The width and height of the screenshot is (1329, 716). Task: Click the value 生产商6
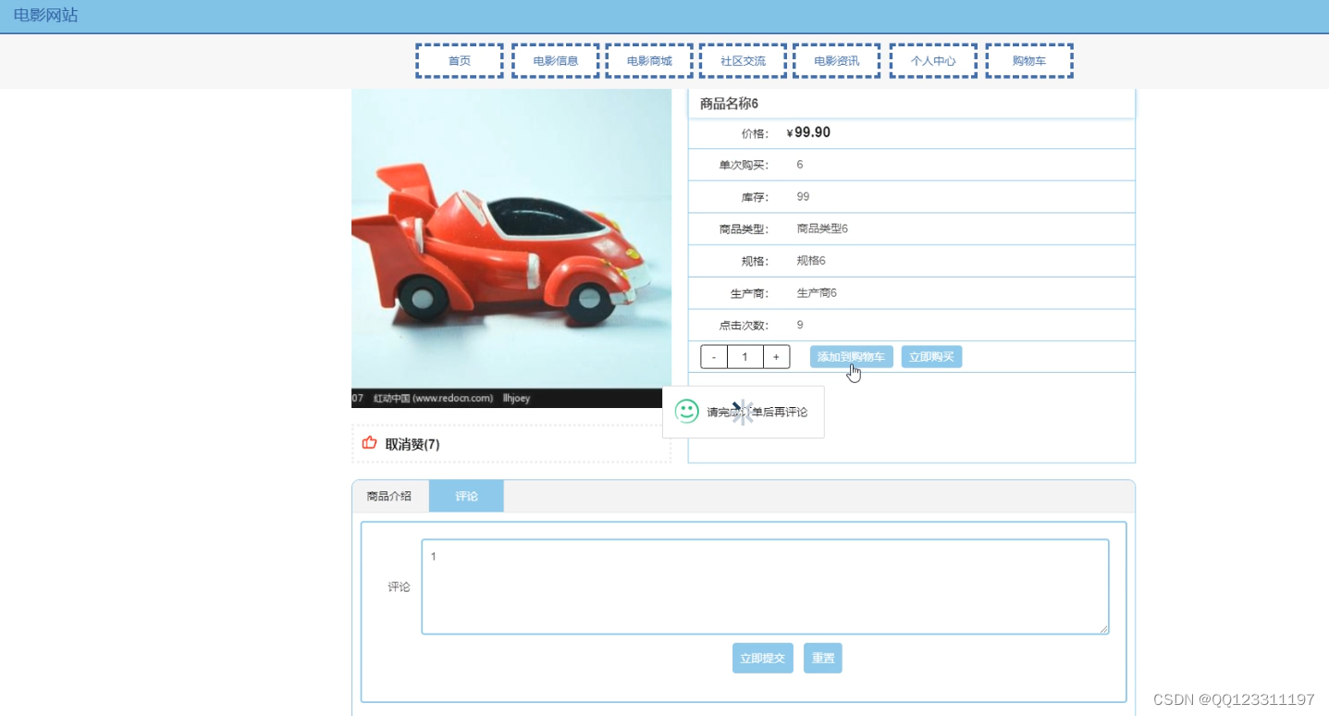pos(817,293)
